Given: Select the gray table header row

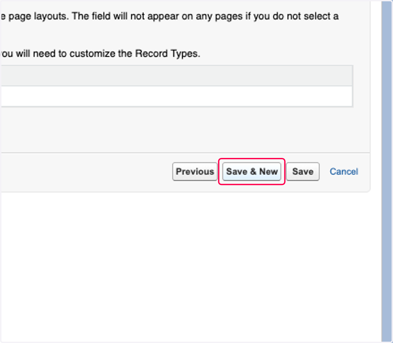Looking at the screenshot, I should 177,76.
